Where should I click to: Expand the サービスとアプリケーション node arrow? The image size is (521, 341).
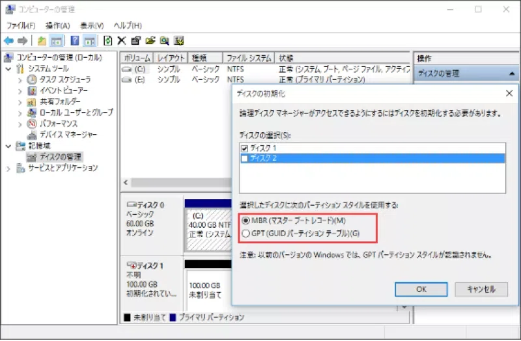click(x=8, y=169)
